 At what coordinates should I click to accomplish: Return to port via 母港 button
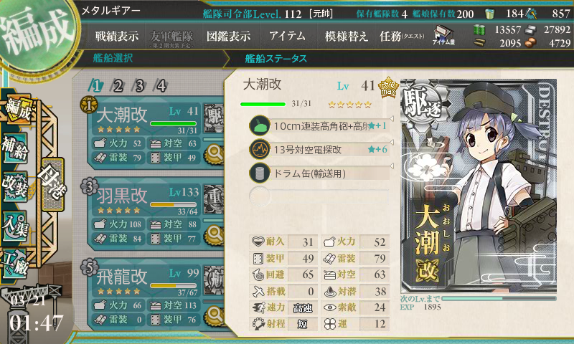(53, 183)
